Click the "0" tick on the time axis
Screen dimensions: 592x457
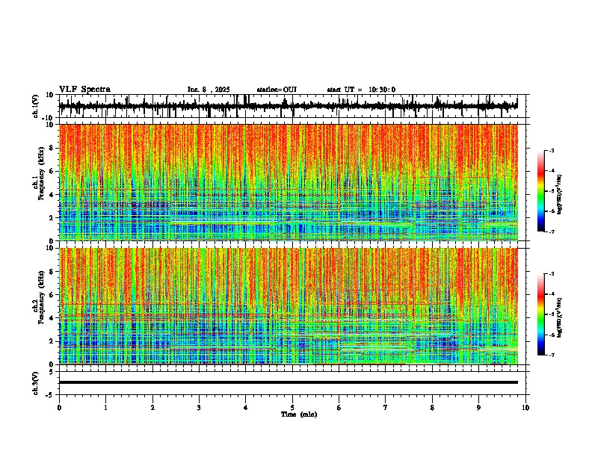(x=59, y=408)
